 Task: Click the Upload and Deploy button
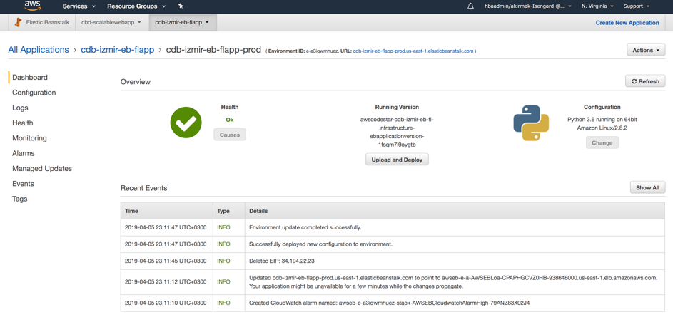coord(397,160)
